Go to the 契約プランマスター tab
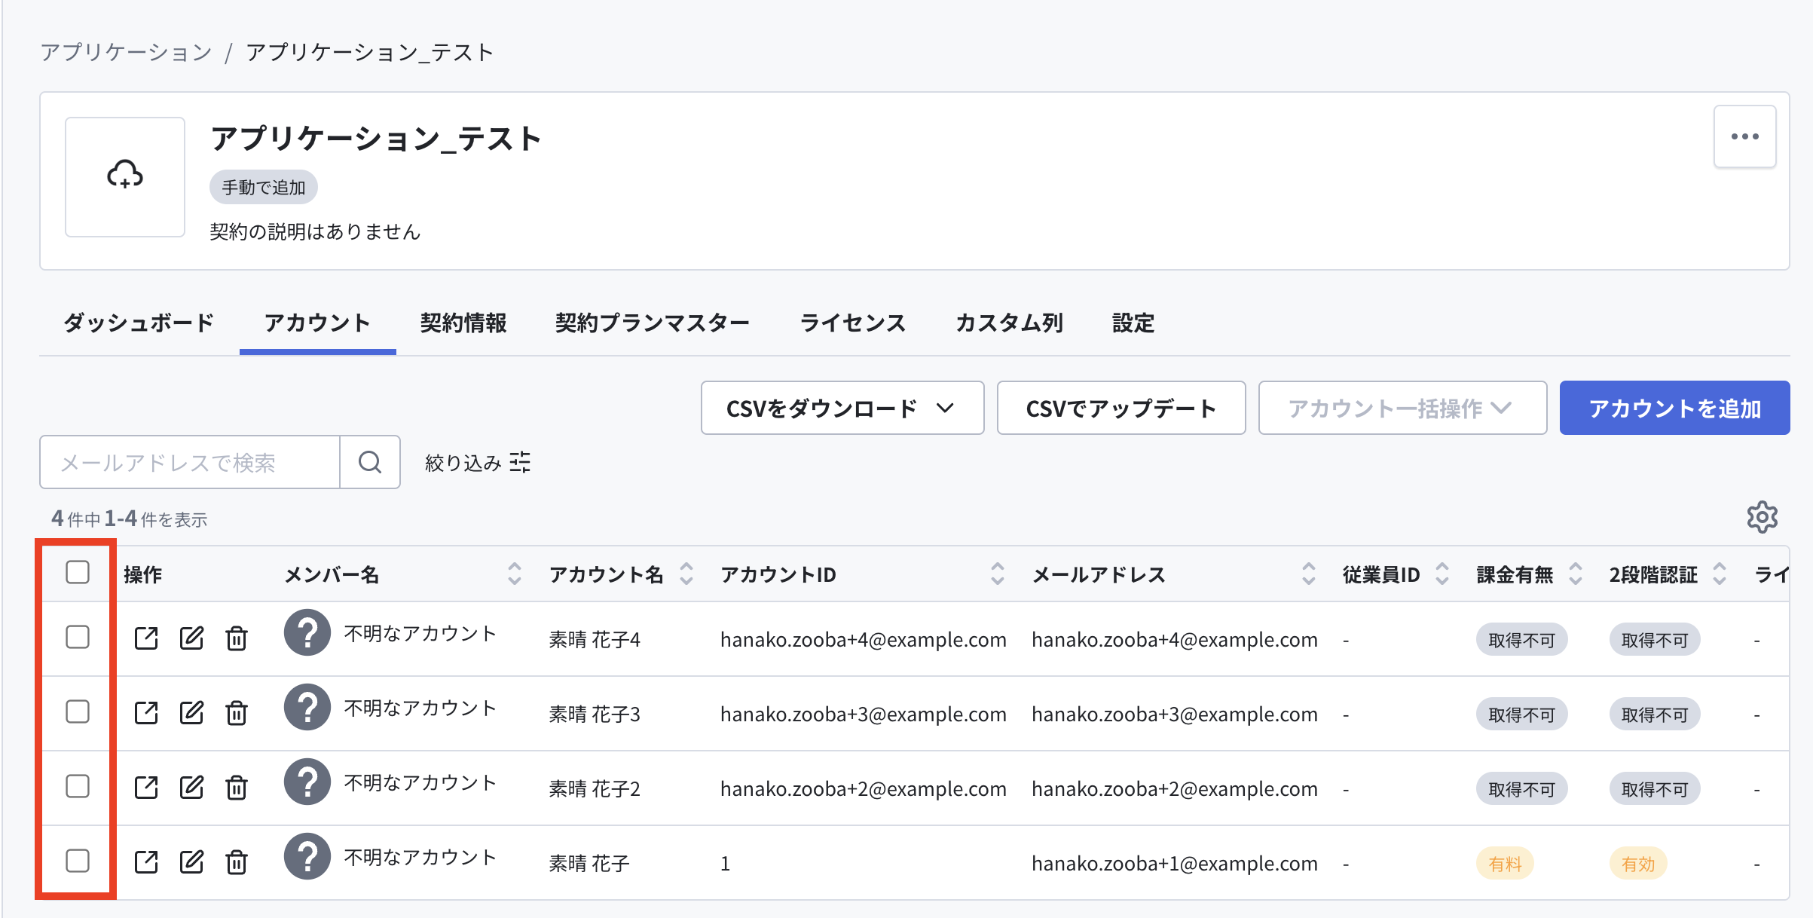 coord(653,323)
